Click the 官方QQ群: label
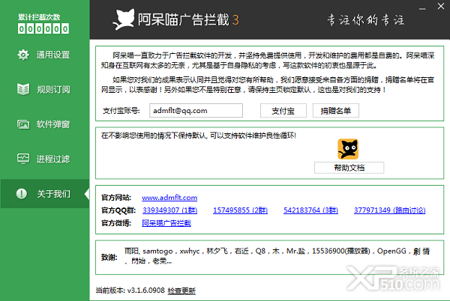Screen dimensions: 450x301 pyautogui.click(x=118, y=210)
